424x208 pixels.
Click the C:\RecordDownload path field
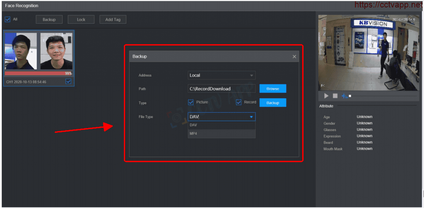click(x=222, y=88)
